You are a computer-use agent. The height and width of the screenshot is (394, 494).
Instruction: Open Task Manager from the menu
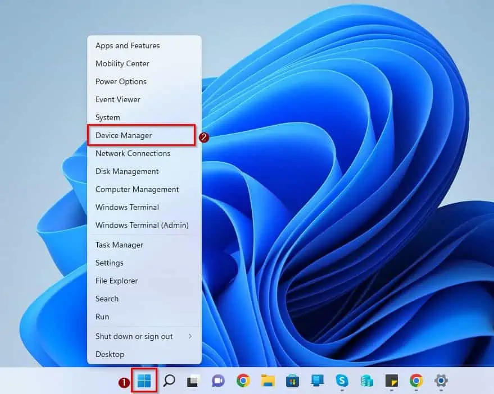click(144, 245)
